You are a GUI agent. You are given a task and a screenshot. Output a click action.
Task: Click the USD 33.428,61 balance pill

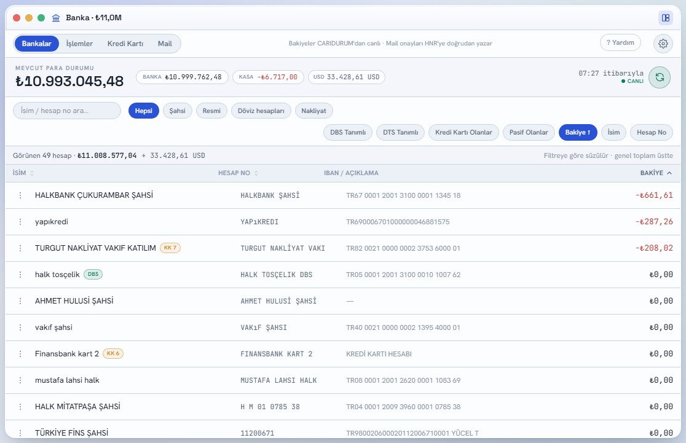347,77
